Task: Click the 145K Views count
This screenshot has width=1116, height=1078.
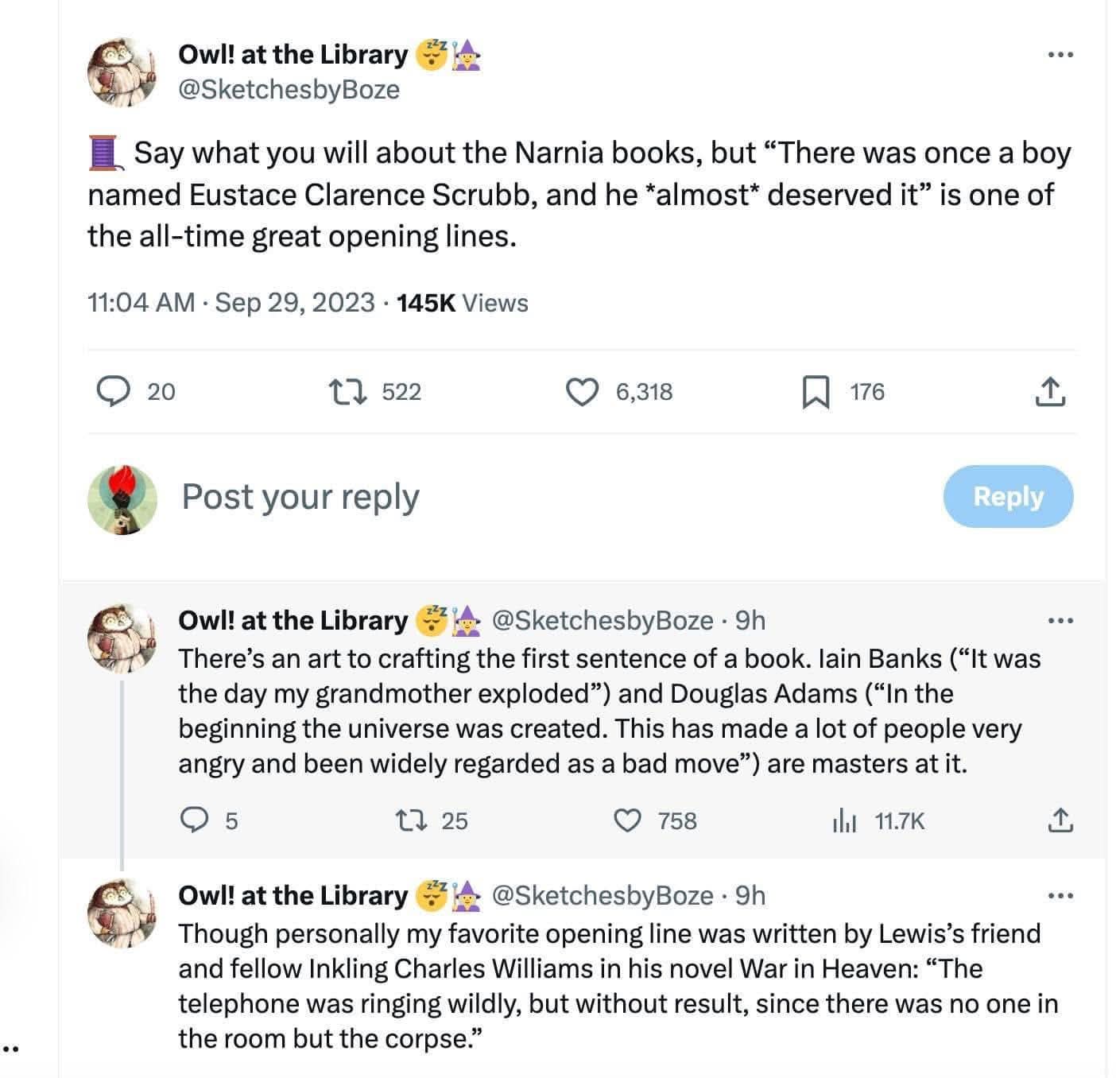Action: tap(462, 303)
